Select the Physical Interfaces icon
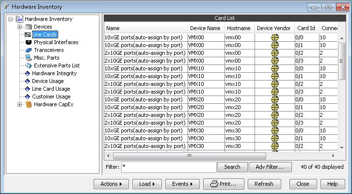This screenshot has height=194, width=352. coord(28,42)
